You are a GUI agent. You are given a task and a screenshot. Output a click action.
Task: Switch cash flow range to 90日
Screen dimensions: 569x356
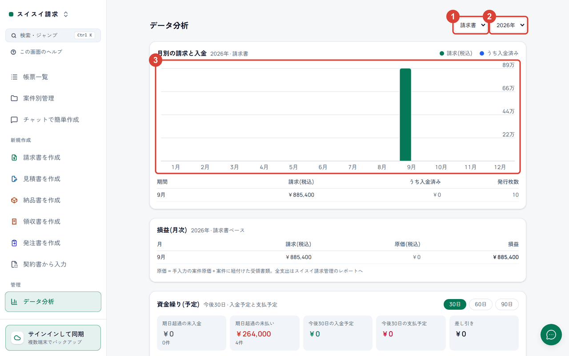pos(507,304)
